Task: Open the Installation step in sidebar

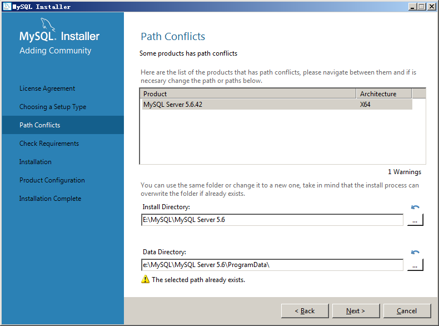Action: (35, 162)
